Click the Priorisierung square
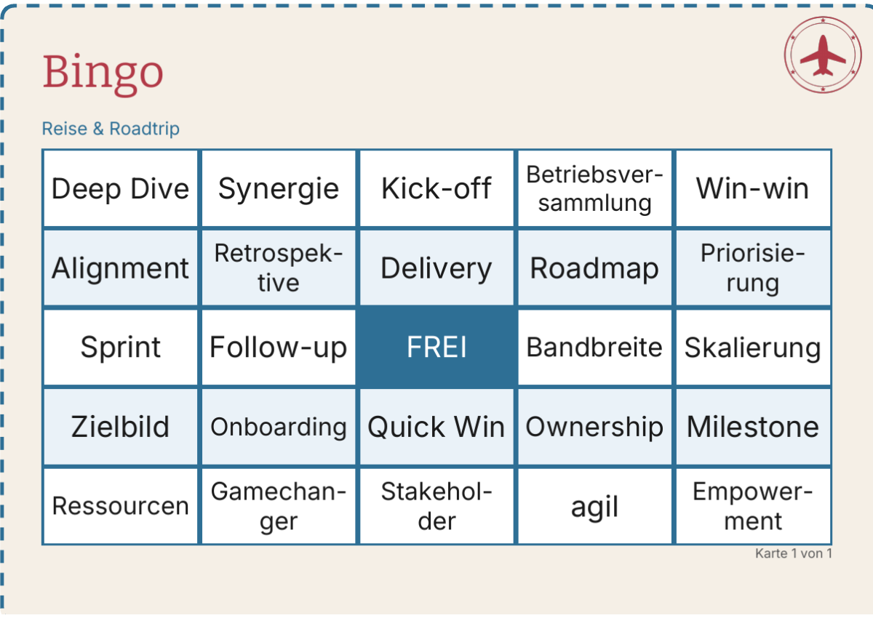The image size is (873, 618). [x=753, y=268]
